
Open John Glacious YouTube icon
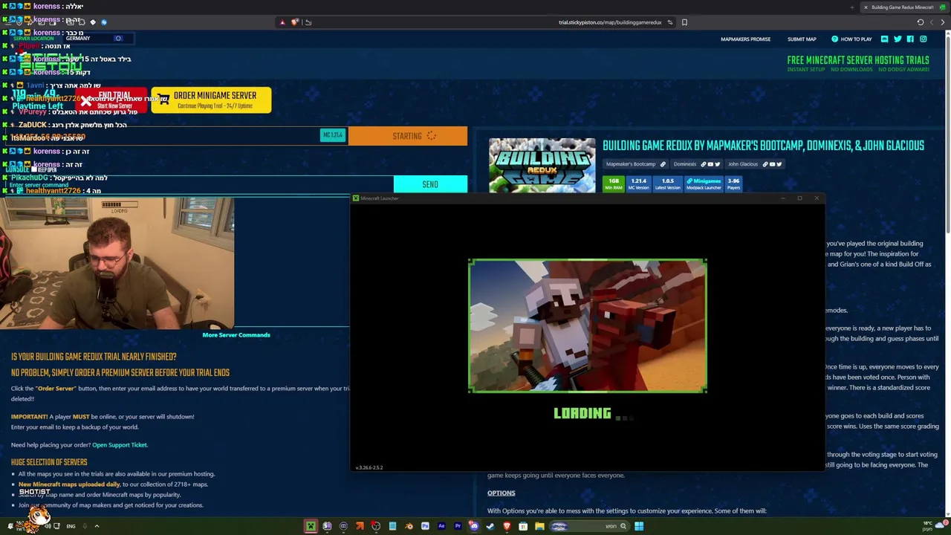[772, 164]
